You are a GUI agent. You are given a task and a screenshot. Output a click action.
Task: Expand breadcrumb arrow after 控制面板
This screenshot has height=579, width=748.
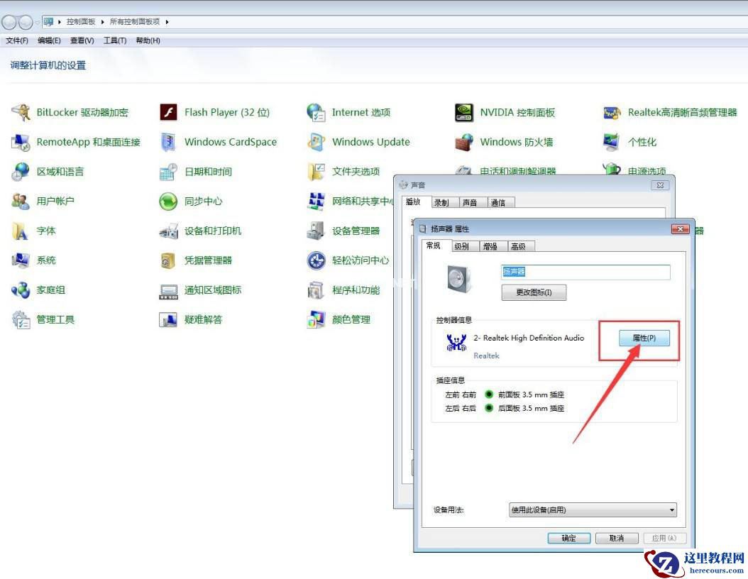(x=103, y=22)
